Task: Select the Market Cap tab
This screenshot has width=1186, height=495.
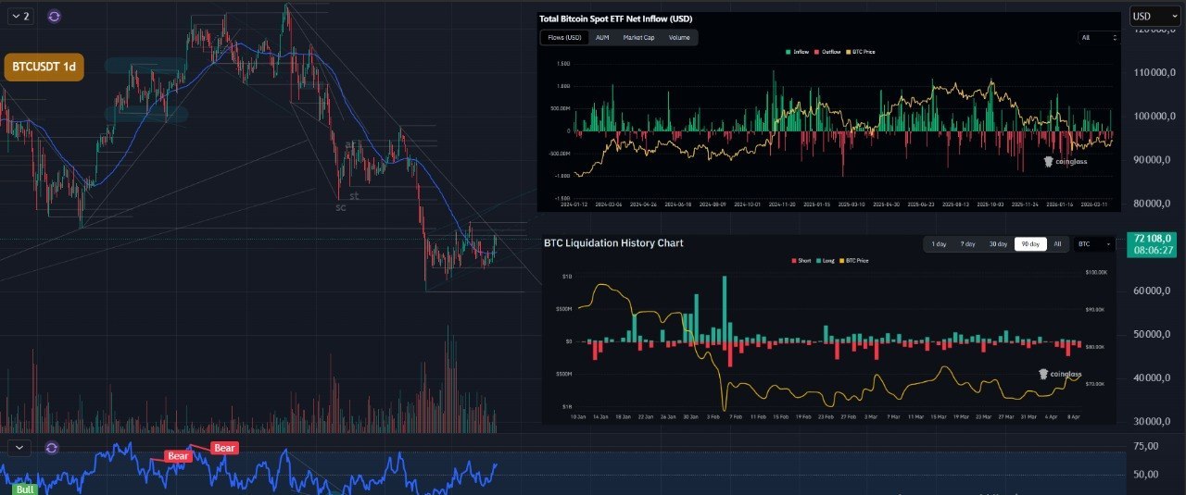Action: coord(638,38)
